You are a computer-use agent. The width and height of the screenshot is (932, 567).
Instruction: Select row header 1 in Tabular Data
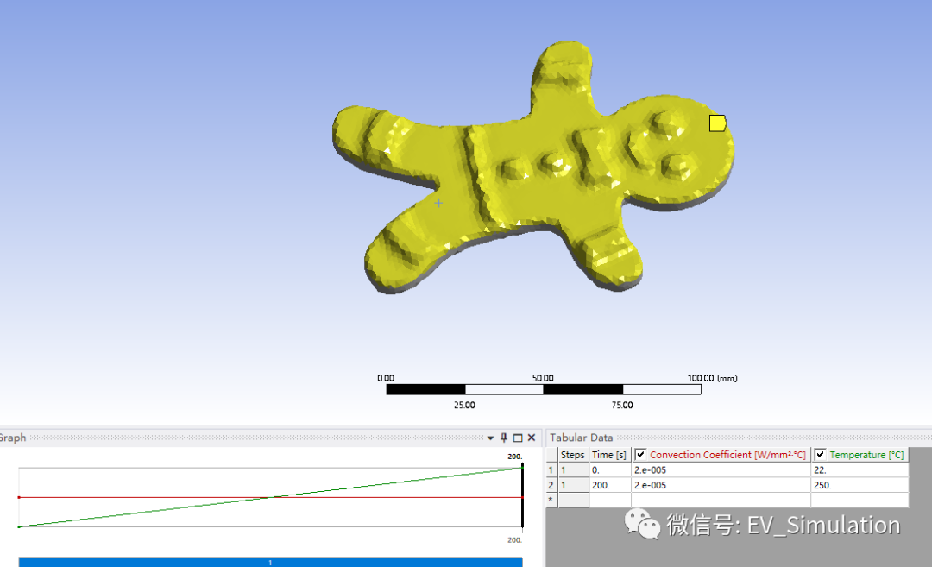[551, 470]
